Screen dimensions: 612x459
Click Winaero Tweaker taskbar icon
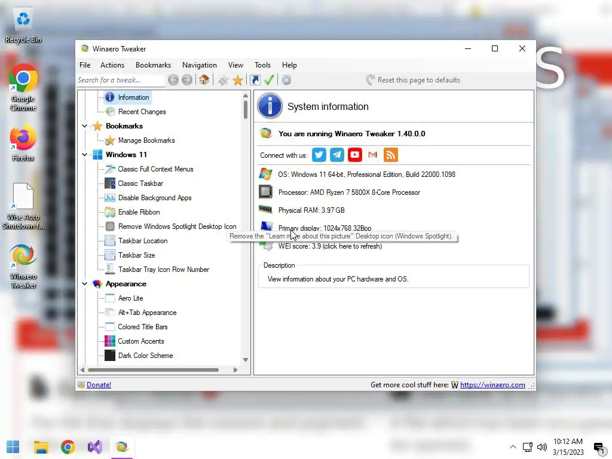click(122, 447)
